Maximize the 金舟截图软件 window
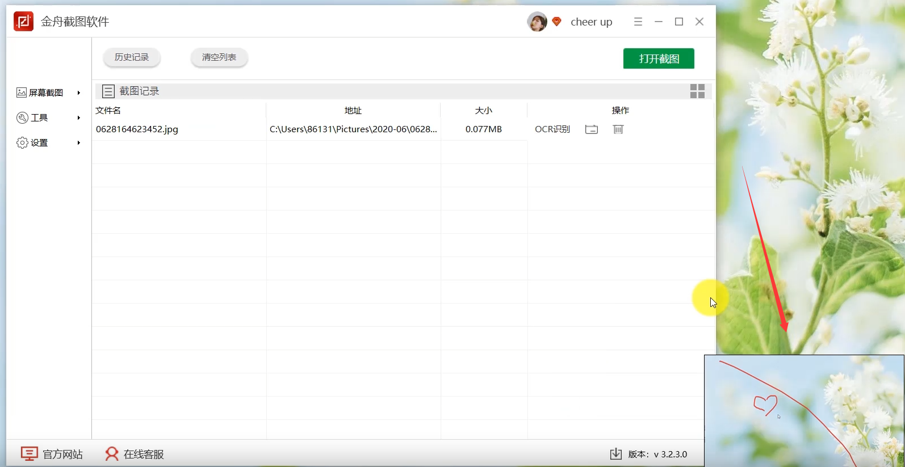Image resolution: width=905 pixels, height=467 pixels. click(x=679, y=22)
